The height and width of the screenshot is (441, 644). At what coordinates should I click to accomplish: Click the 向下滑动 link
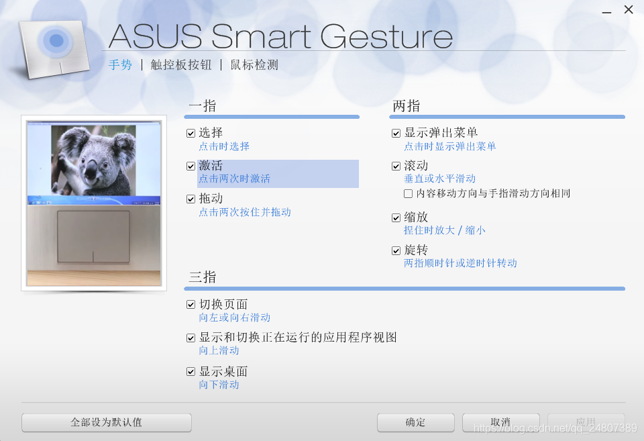tap(219, 385)
